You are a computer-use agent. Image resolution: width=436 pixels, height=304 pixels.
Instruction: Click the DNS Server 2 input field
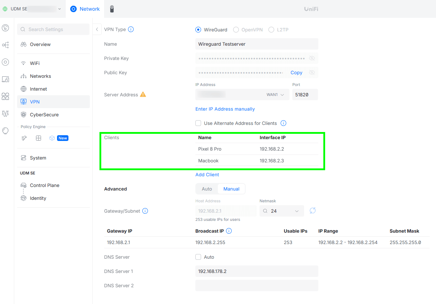point(257,285)
